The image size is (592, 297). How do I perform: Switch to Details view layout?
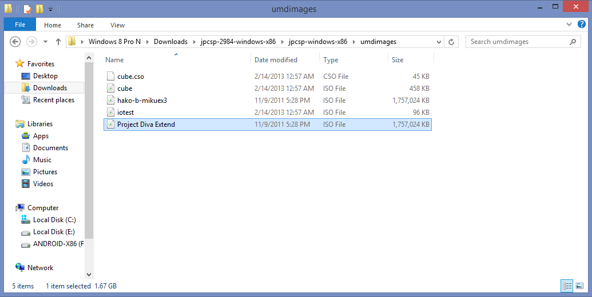[x=567, y=286]
